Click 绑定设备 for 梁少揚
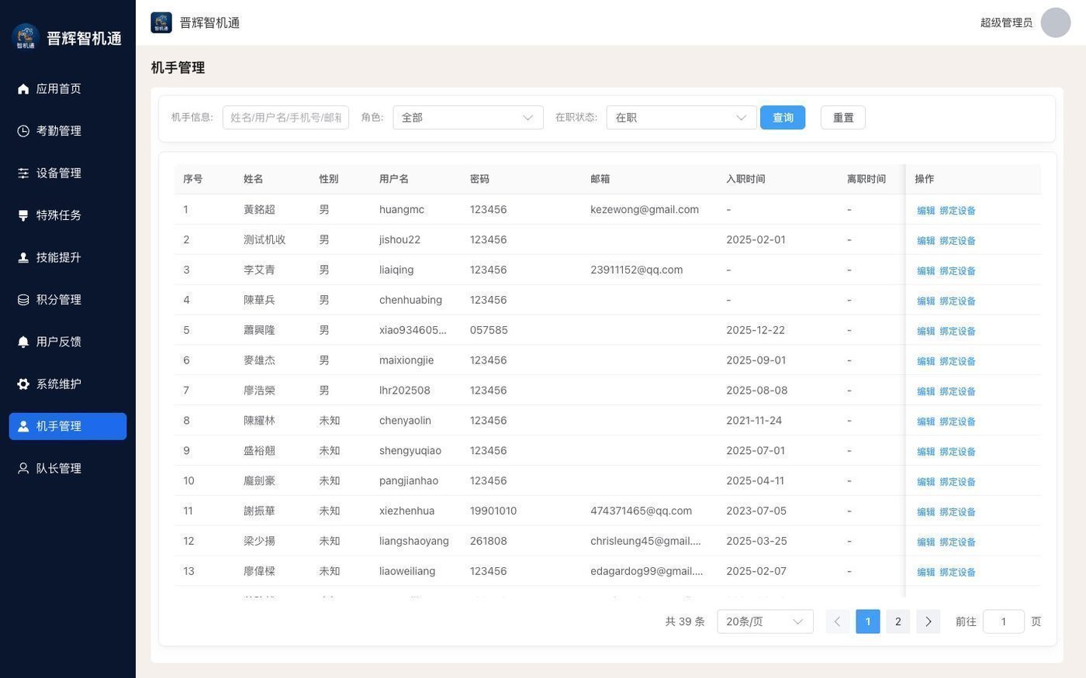Image resolution: width=1086 pixels, height=678 pixels. (x=957, y=542)
